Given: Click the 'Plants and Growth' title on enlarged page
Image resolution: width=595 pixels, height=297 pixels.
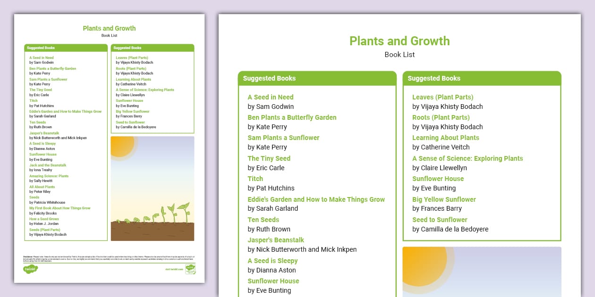Looking at the screenshot, I should point(399,41).
